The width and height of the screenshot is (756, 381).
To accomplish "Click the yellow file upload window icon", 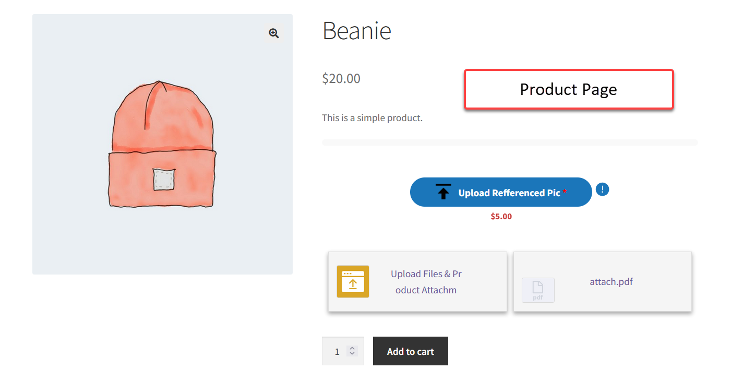I will (353, 281).
